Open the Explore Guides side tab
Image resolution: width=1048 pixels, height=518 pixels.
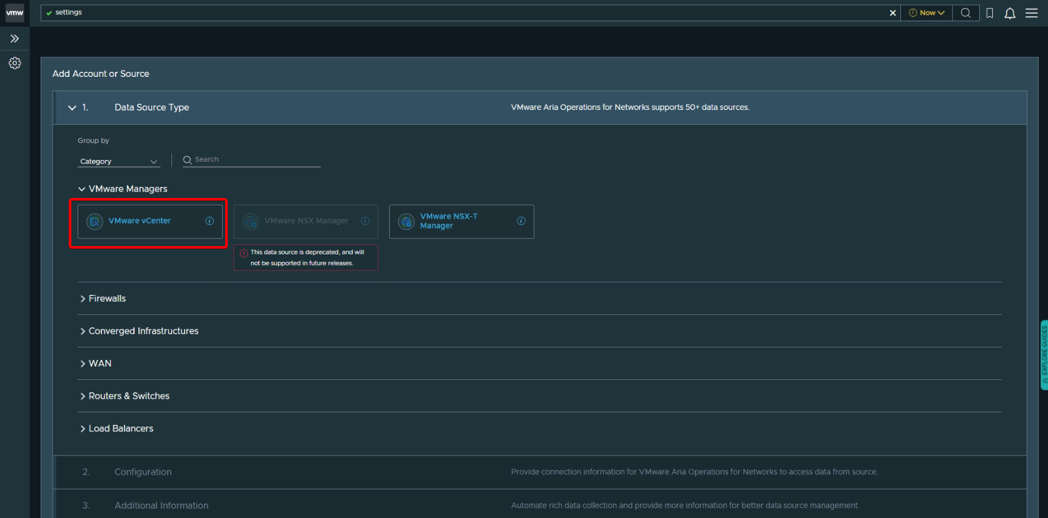[1044, 355]
